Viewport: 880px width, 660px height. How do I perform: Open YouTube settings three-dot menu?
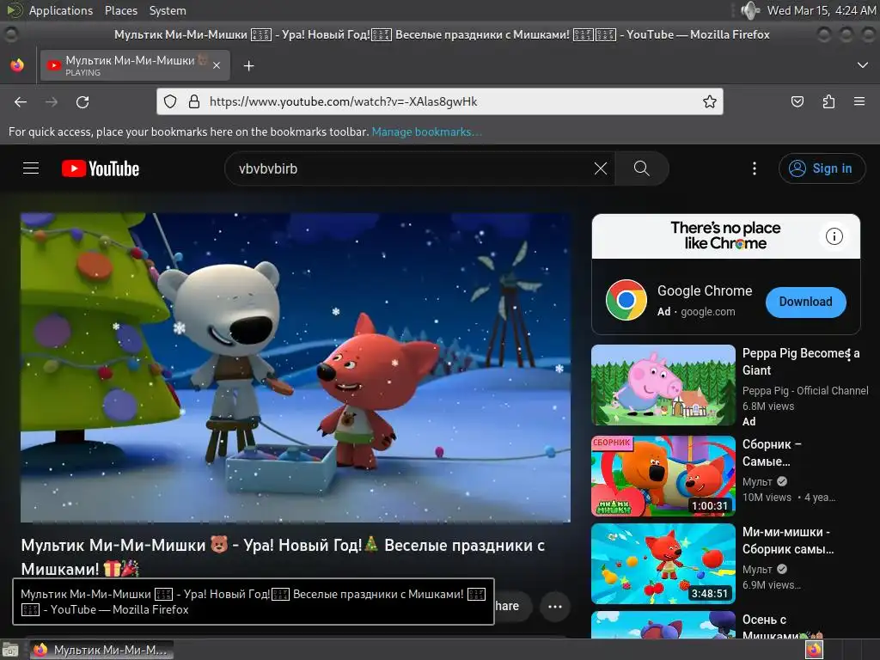pyautogui.click(x=755, y=168)
